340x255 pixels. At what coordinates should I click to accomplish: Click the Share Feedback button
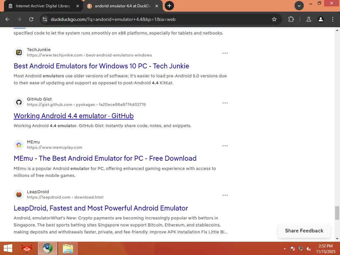(x=304, y=231)
